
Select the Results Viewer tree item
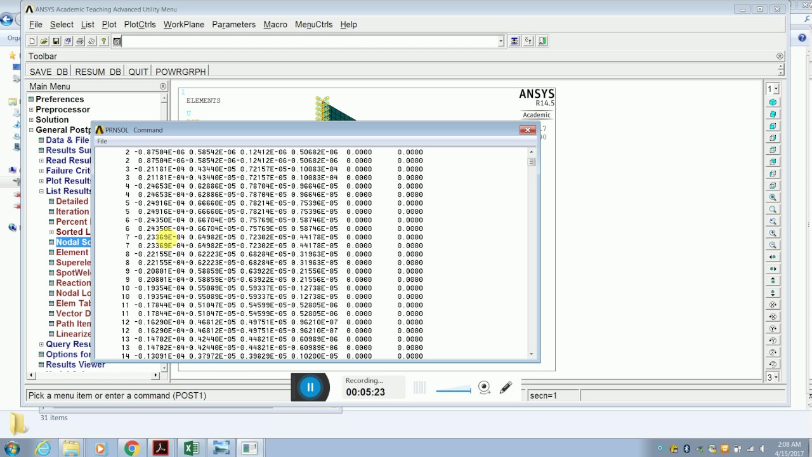[75, 364]
